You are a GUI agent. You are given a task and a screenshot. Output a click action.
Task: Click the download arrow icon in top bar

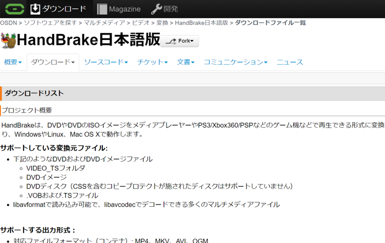point(35,9)
